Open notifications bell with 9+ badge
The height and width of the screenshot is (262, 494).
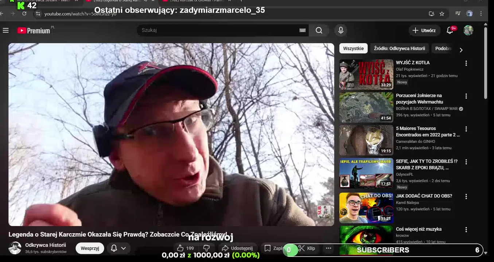click(x=450, y=31)
